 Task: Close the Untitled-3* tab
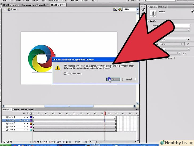click(x=64, y=5)
